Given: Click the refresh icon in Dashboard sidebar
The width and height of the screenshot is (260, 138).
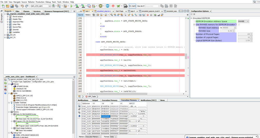Looking at the screenshot, I should click(5, 83).
